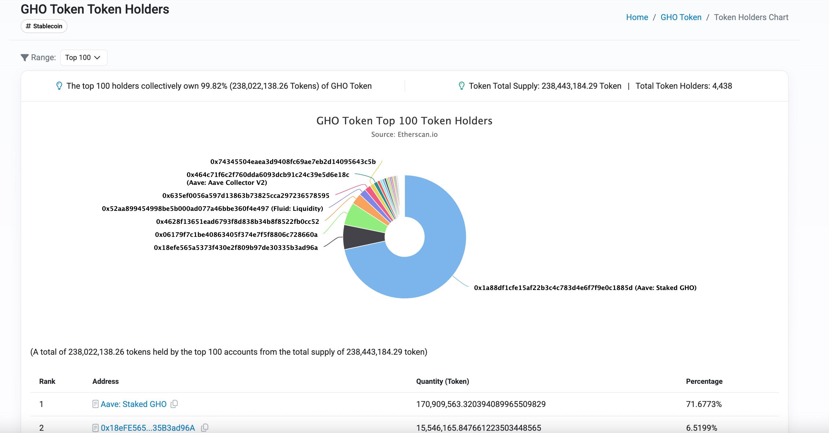Open the 0x18eFE565...35B3ad96A holder link
This screenshot has height=433, width=829.
(x=148, y=428)
